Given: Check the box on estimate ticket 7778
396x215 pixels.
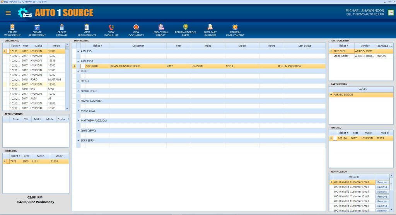Looking at the screenshot, I should 8,161.
